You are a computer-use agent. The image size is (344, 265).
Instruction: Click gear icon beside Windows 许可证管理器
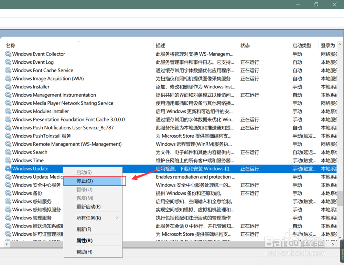8,234
